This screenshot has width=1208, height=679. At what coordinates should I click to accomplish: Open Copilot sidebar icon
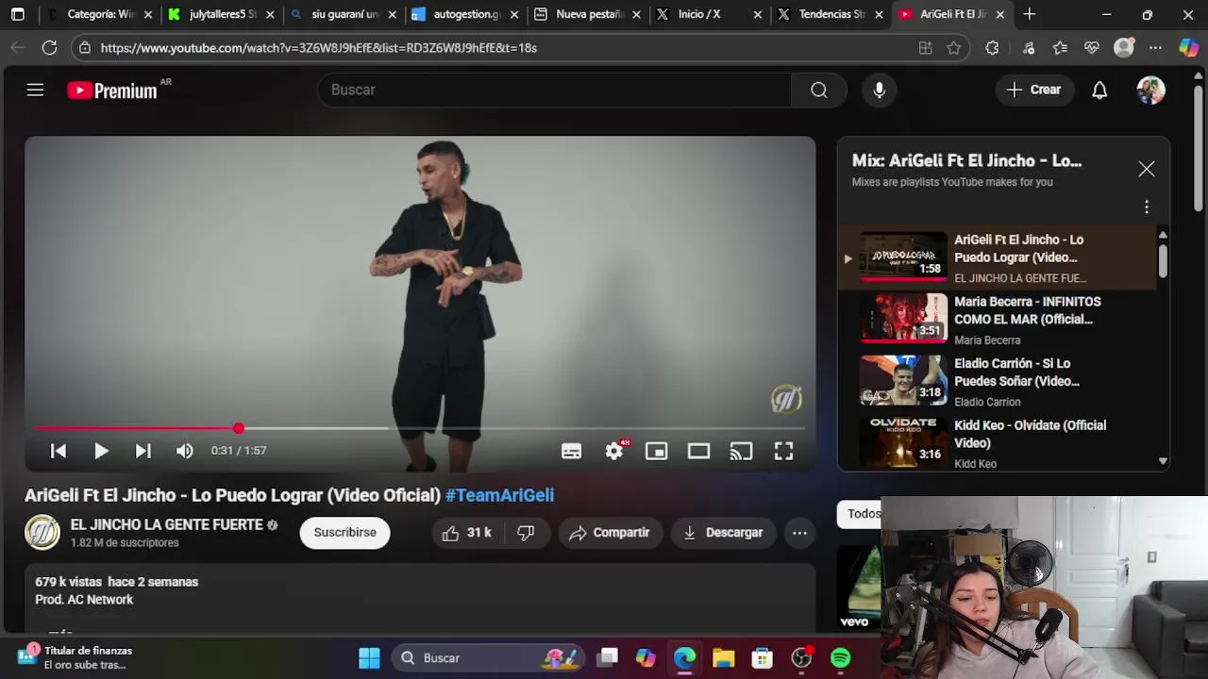[x=1189, y=48]
